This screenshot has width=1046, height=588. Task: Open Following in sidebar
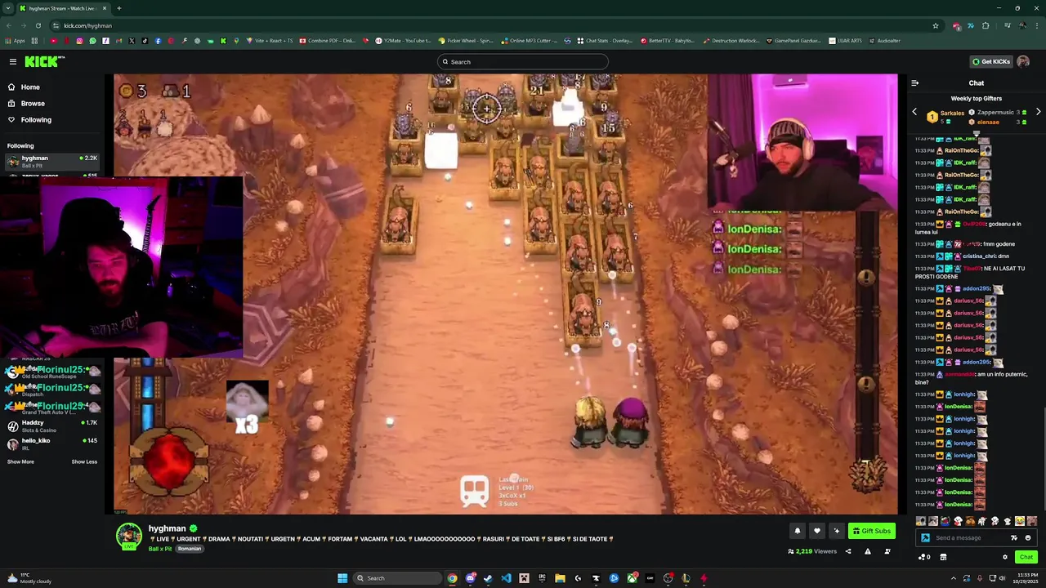[x=36, y=119]
